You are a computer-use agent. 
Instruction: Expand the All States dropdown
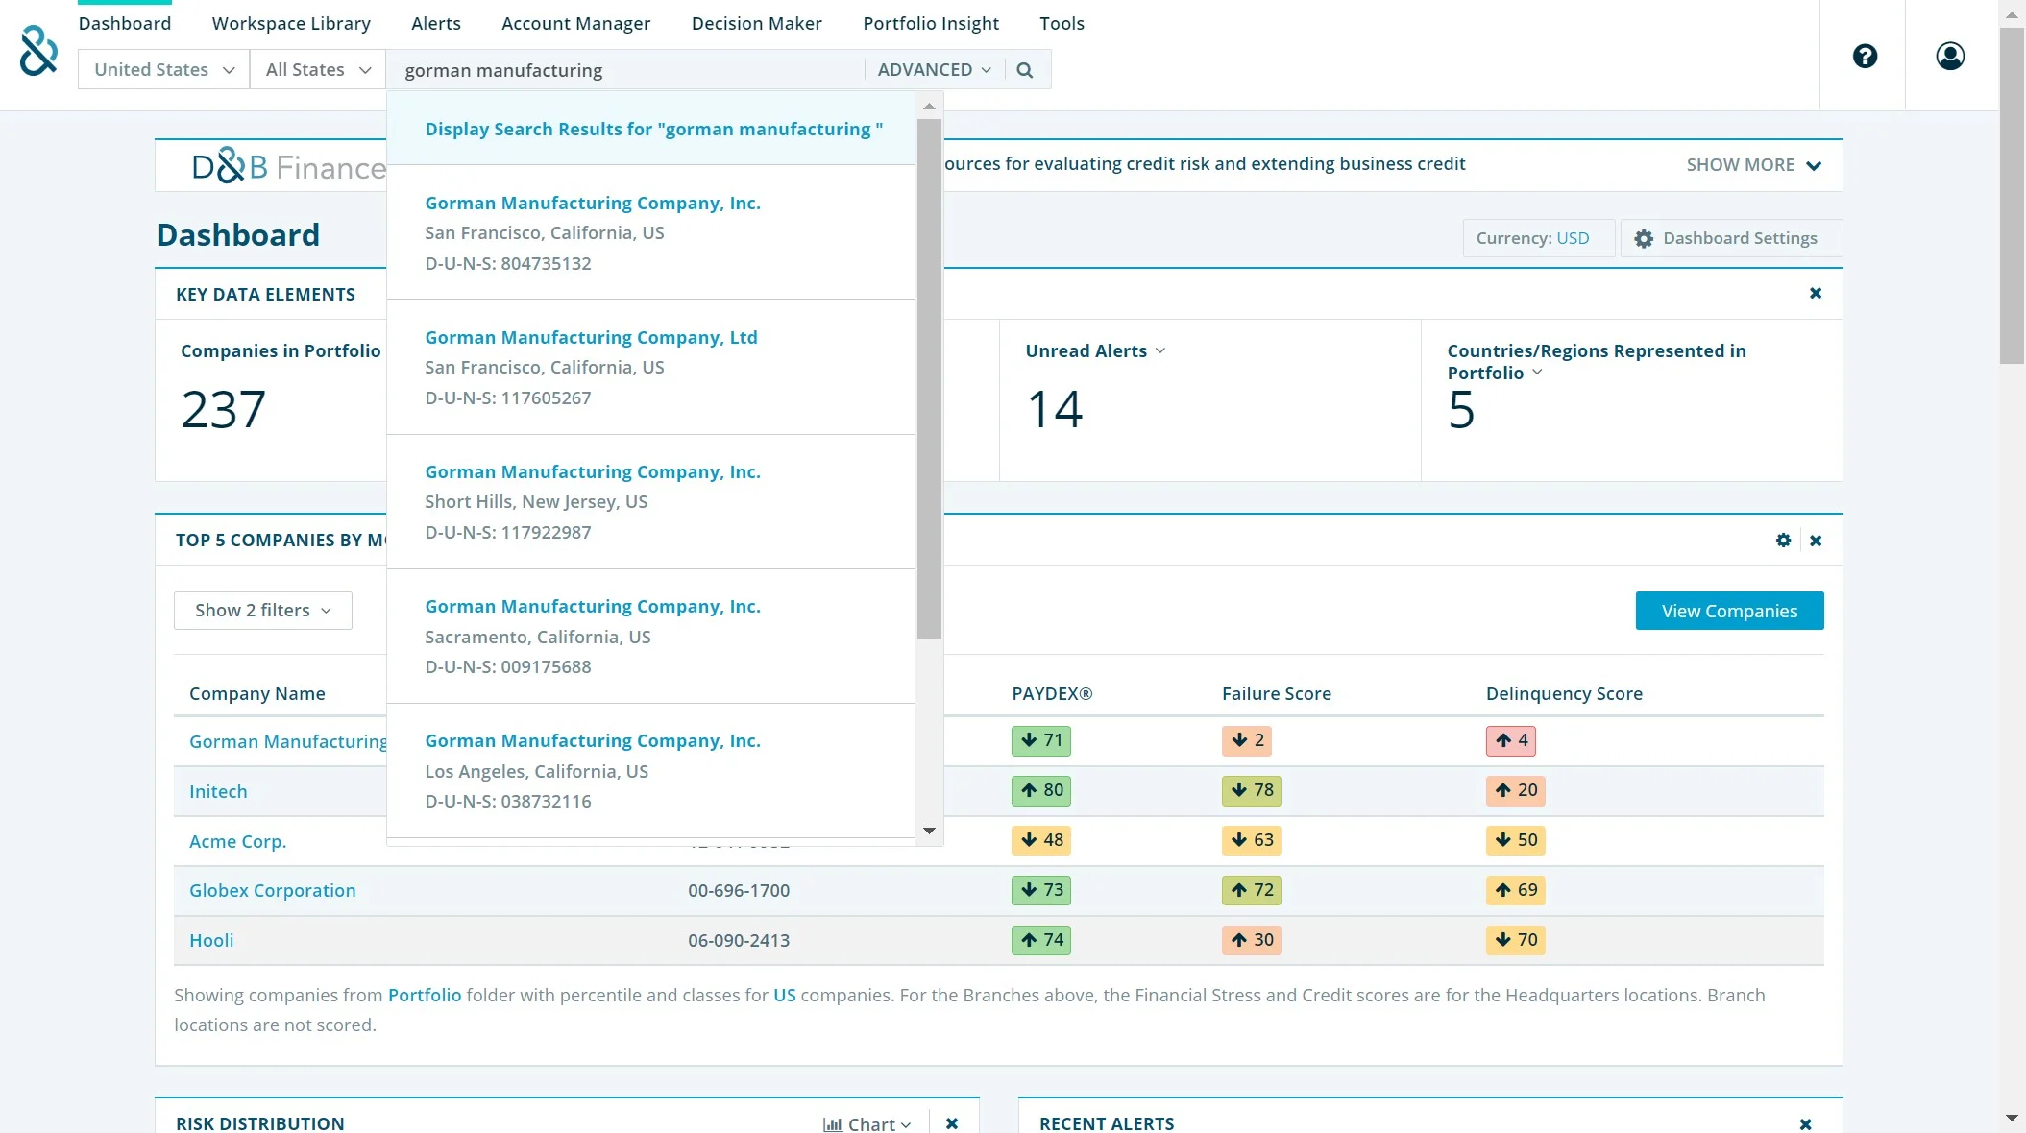coord(317,70)
